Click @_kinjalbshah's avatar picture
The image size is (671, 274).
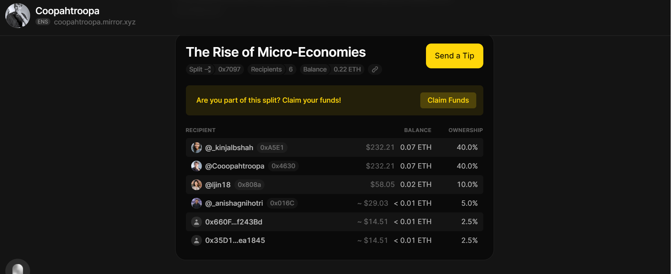click(x=197, y=148)
